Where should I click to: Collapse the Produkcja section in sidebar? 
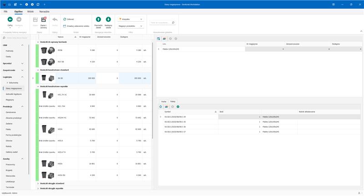22,106
